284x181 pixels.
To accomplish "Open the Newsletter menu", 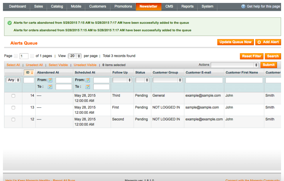I will tap(148, 6).
